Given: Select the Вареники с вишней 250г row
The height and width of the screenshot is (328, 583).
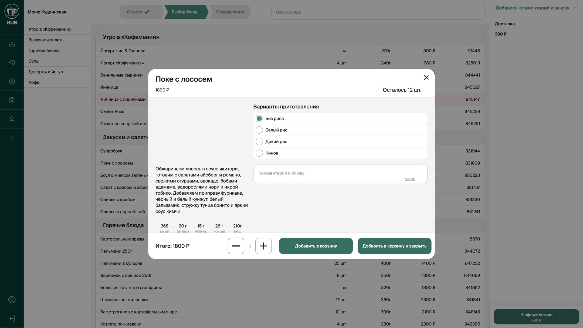Looking at the screenshot, I should click(x=290, y=275).
